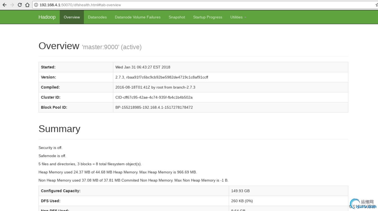Open the Startup Progress tab
The height and width of the screenshot is (211, 378).
pos(208,17)
